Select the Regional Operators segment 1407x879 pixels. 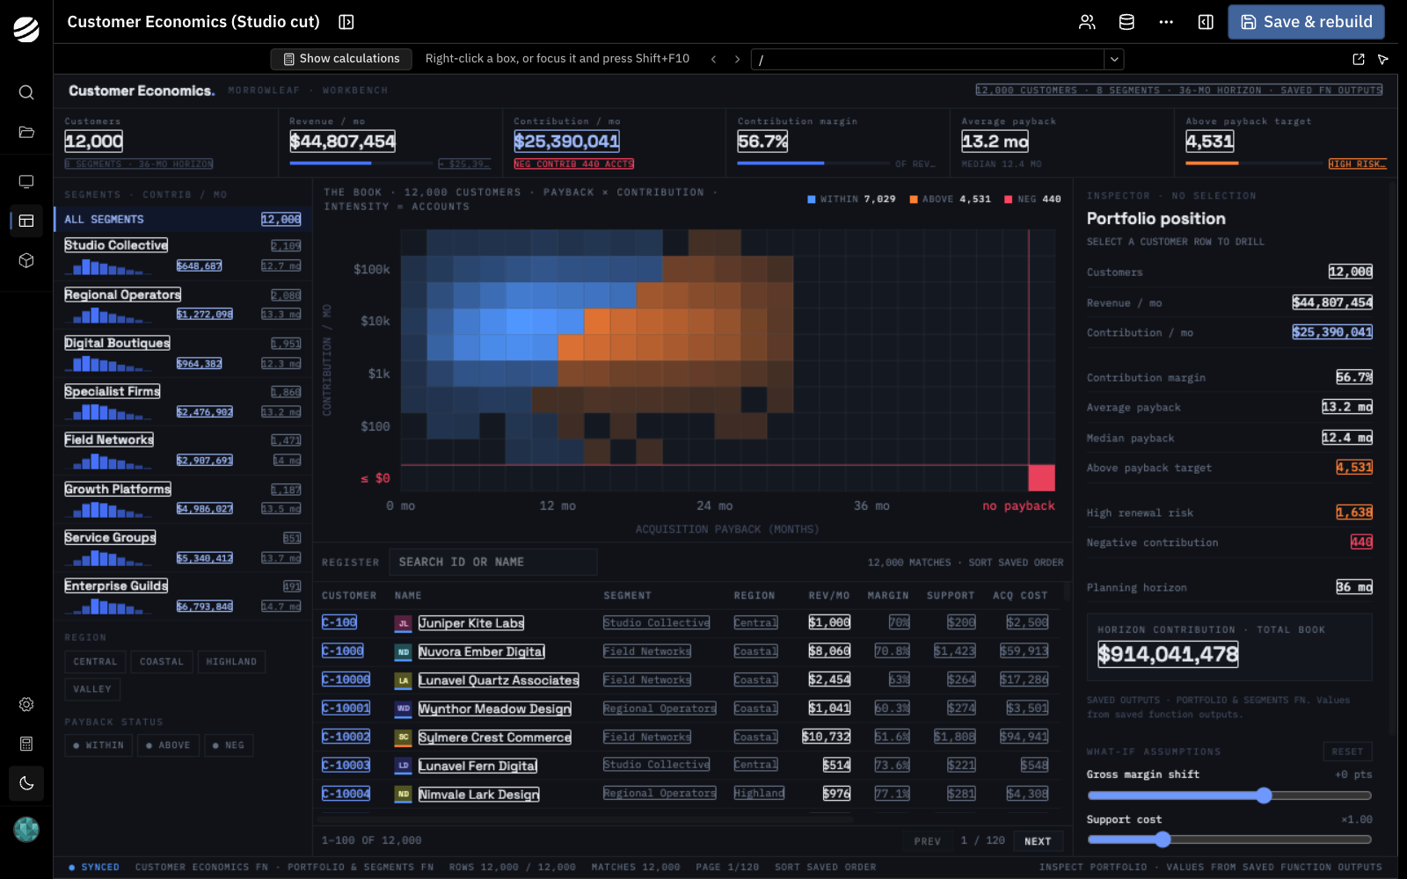(182, 305)
